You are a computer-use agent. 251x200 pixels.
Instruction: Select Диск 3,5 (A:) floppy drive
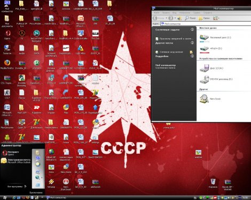pyautogui.click(x=211, y=68)
